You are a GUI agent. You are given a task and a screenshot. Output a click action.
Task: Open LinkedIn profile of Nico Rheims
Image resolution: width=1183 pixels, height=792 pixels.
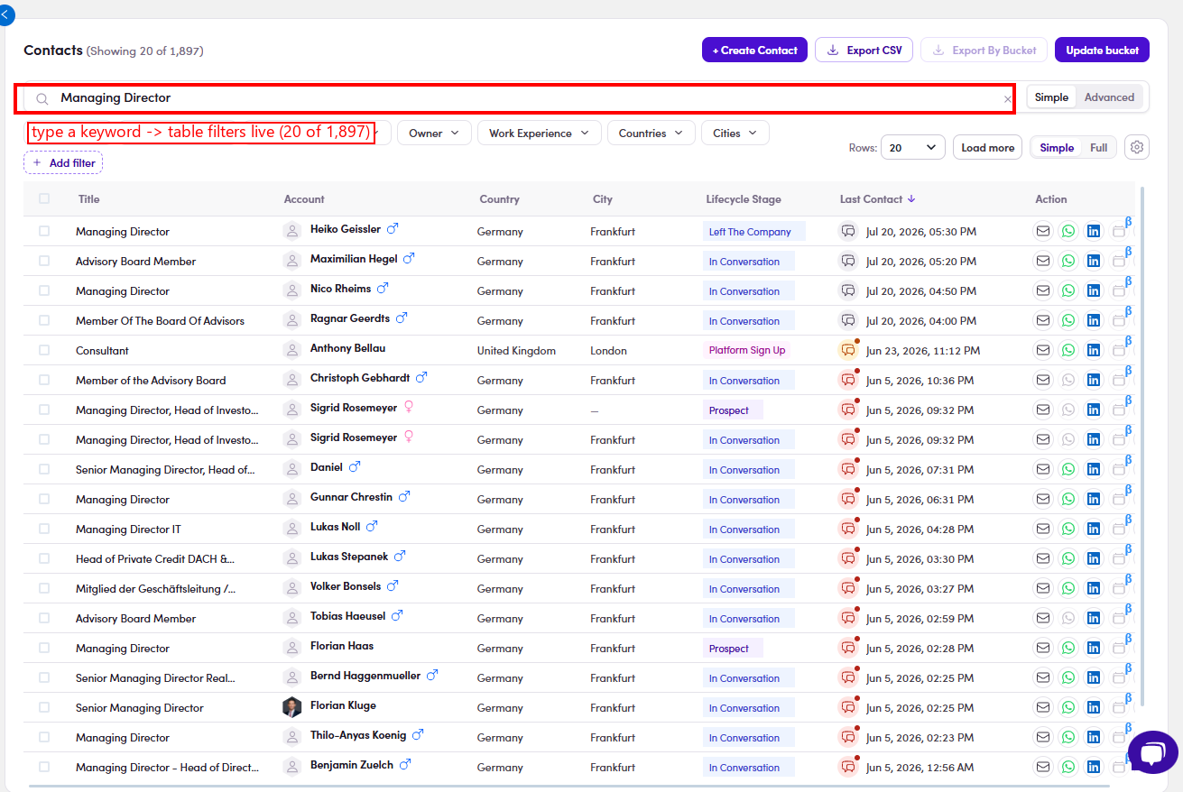point(1094,290)
